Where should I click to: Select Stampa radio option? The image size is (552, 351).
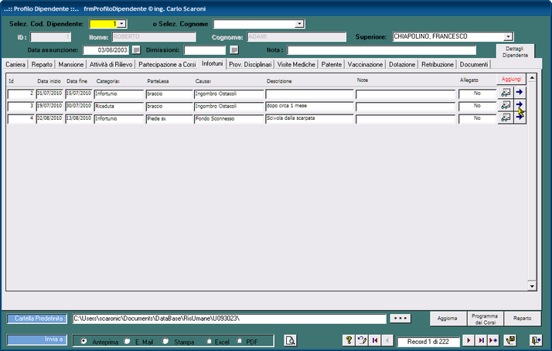[165, 341]
